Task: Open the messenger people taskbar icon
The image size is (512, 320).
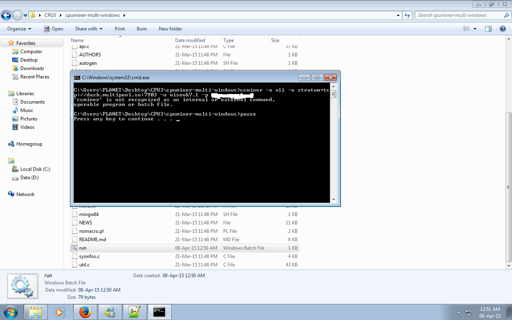Action: (x=110, y=312)
